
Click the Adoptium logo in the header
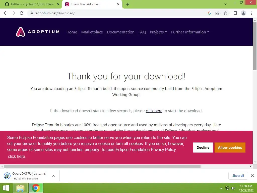pyautogui.click(x=38, y=32)
